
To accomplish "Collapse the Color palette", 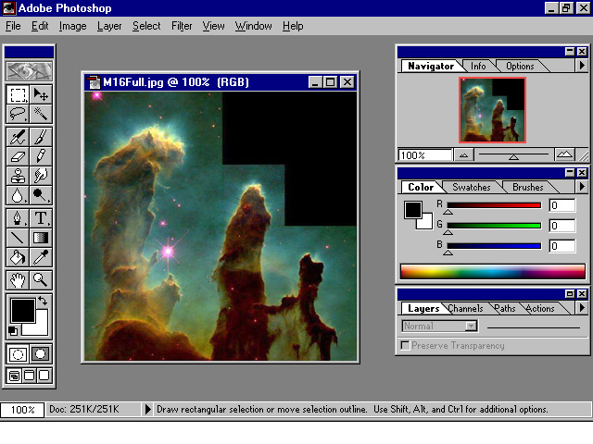I will point(570,173).
